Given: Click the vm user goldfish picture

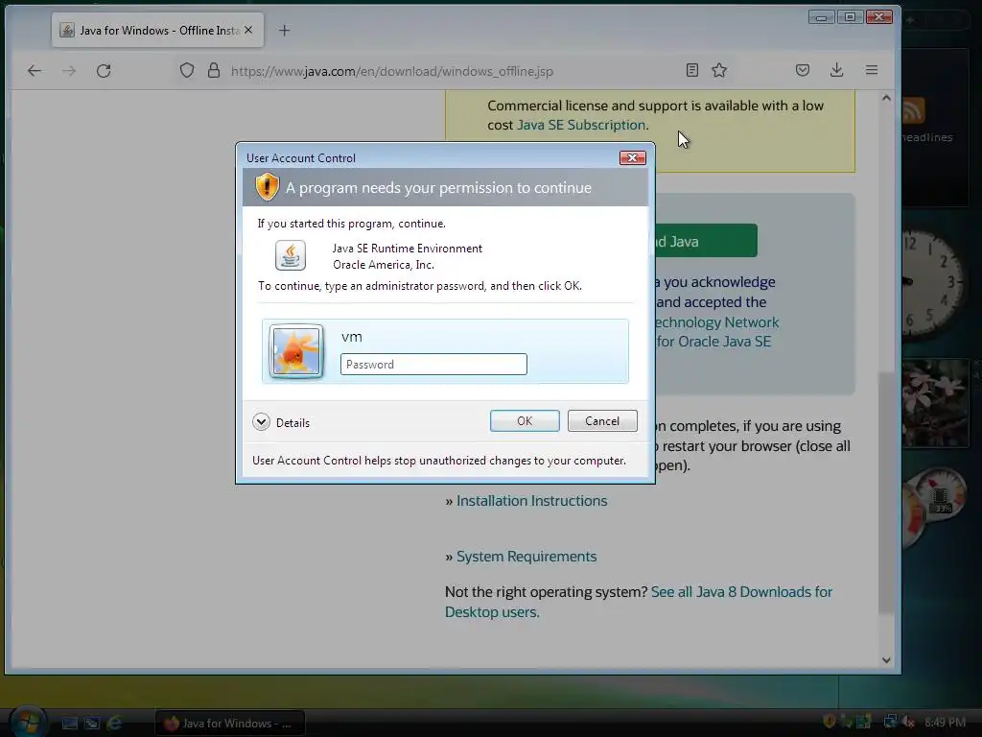Looking at the screenshot, I should click(x=296, y=351).
